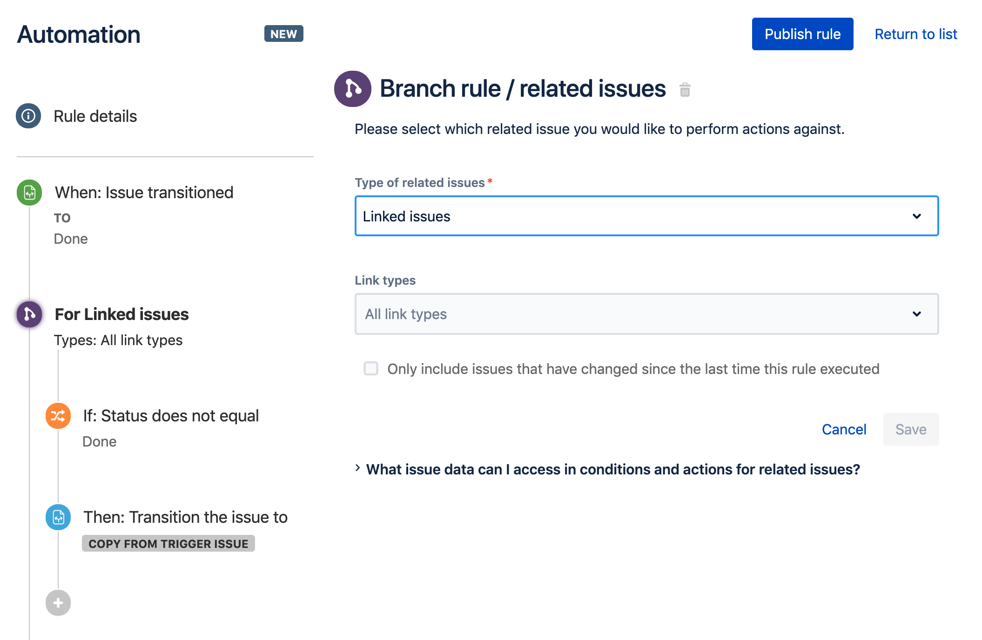The image size is (982, 640).
Task: Delete the branch rule via trash icon
Action: (x=685, y=89)
